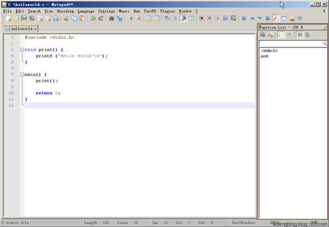Open the TextFX menu

tap(150, 11)
